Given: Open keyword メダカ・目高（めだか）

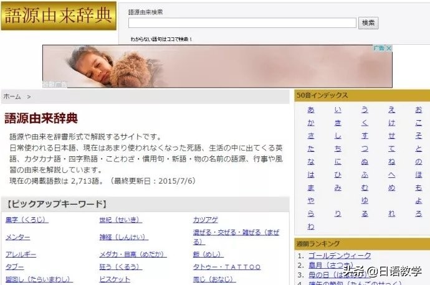Looking at the screenshot, I should coord(133,255).
